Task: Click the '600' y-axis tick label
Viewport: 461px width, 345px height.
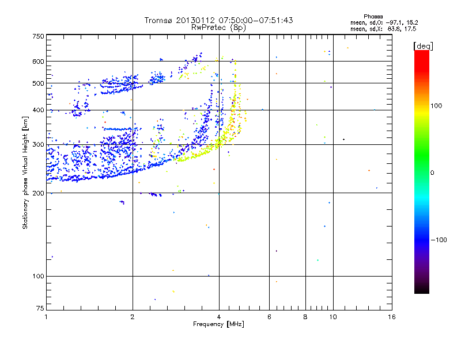Action: (38, 62)
